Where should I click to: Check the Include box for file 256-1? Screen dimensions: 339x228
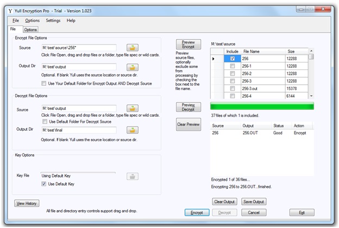pyautogui.click(x=233, y=66)
